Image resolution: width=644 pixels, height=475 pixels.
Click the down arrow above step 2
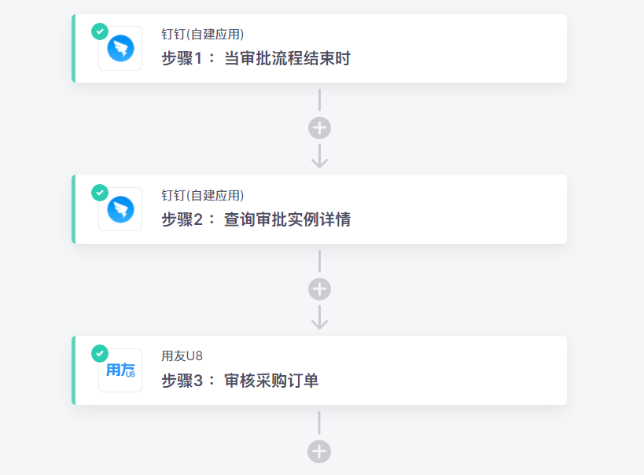click(319, 156)
